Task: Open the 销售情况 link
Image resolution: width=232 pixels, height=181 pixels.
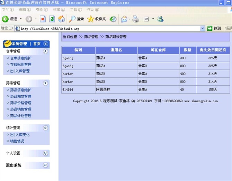Action: pyautogui.click(x=17, y=141)
